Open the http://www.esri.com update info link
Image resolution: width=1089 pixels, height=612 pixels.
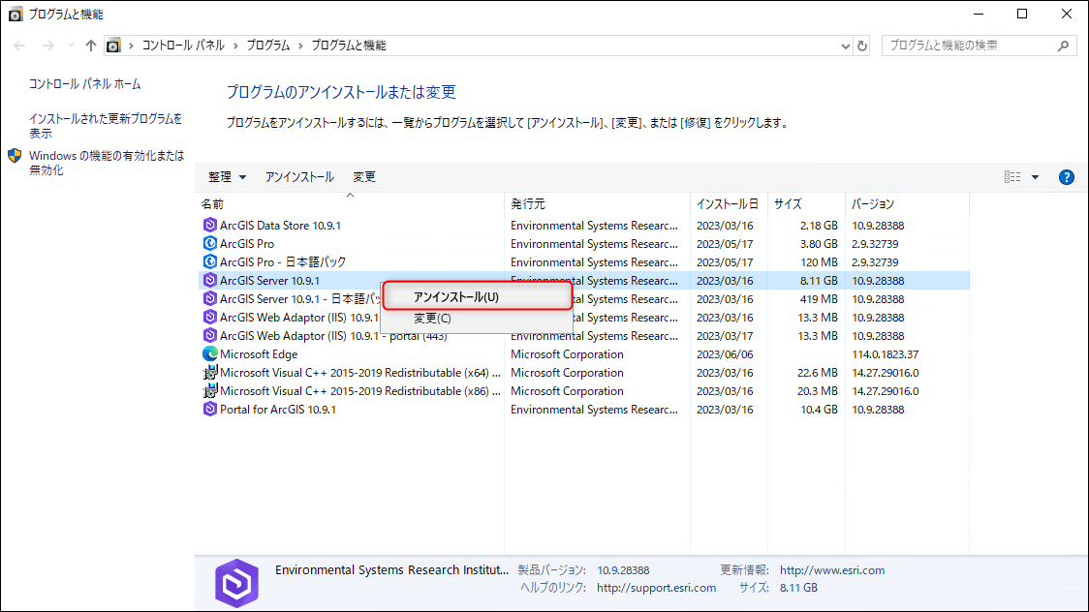tap(832, 570)
